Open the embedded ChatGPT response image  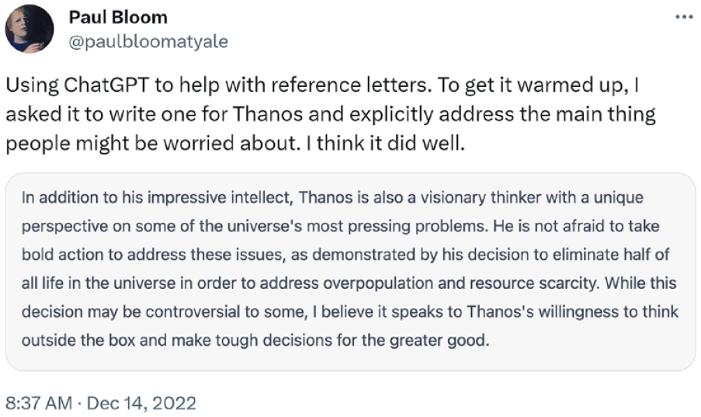pyautogui.click(x=351, y=272)
